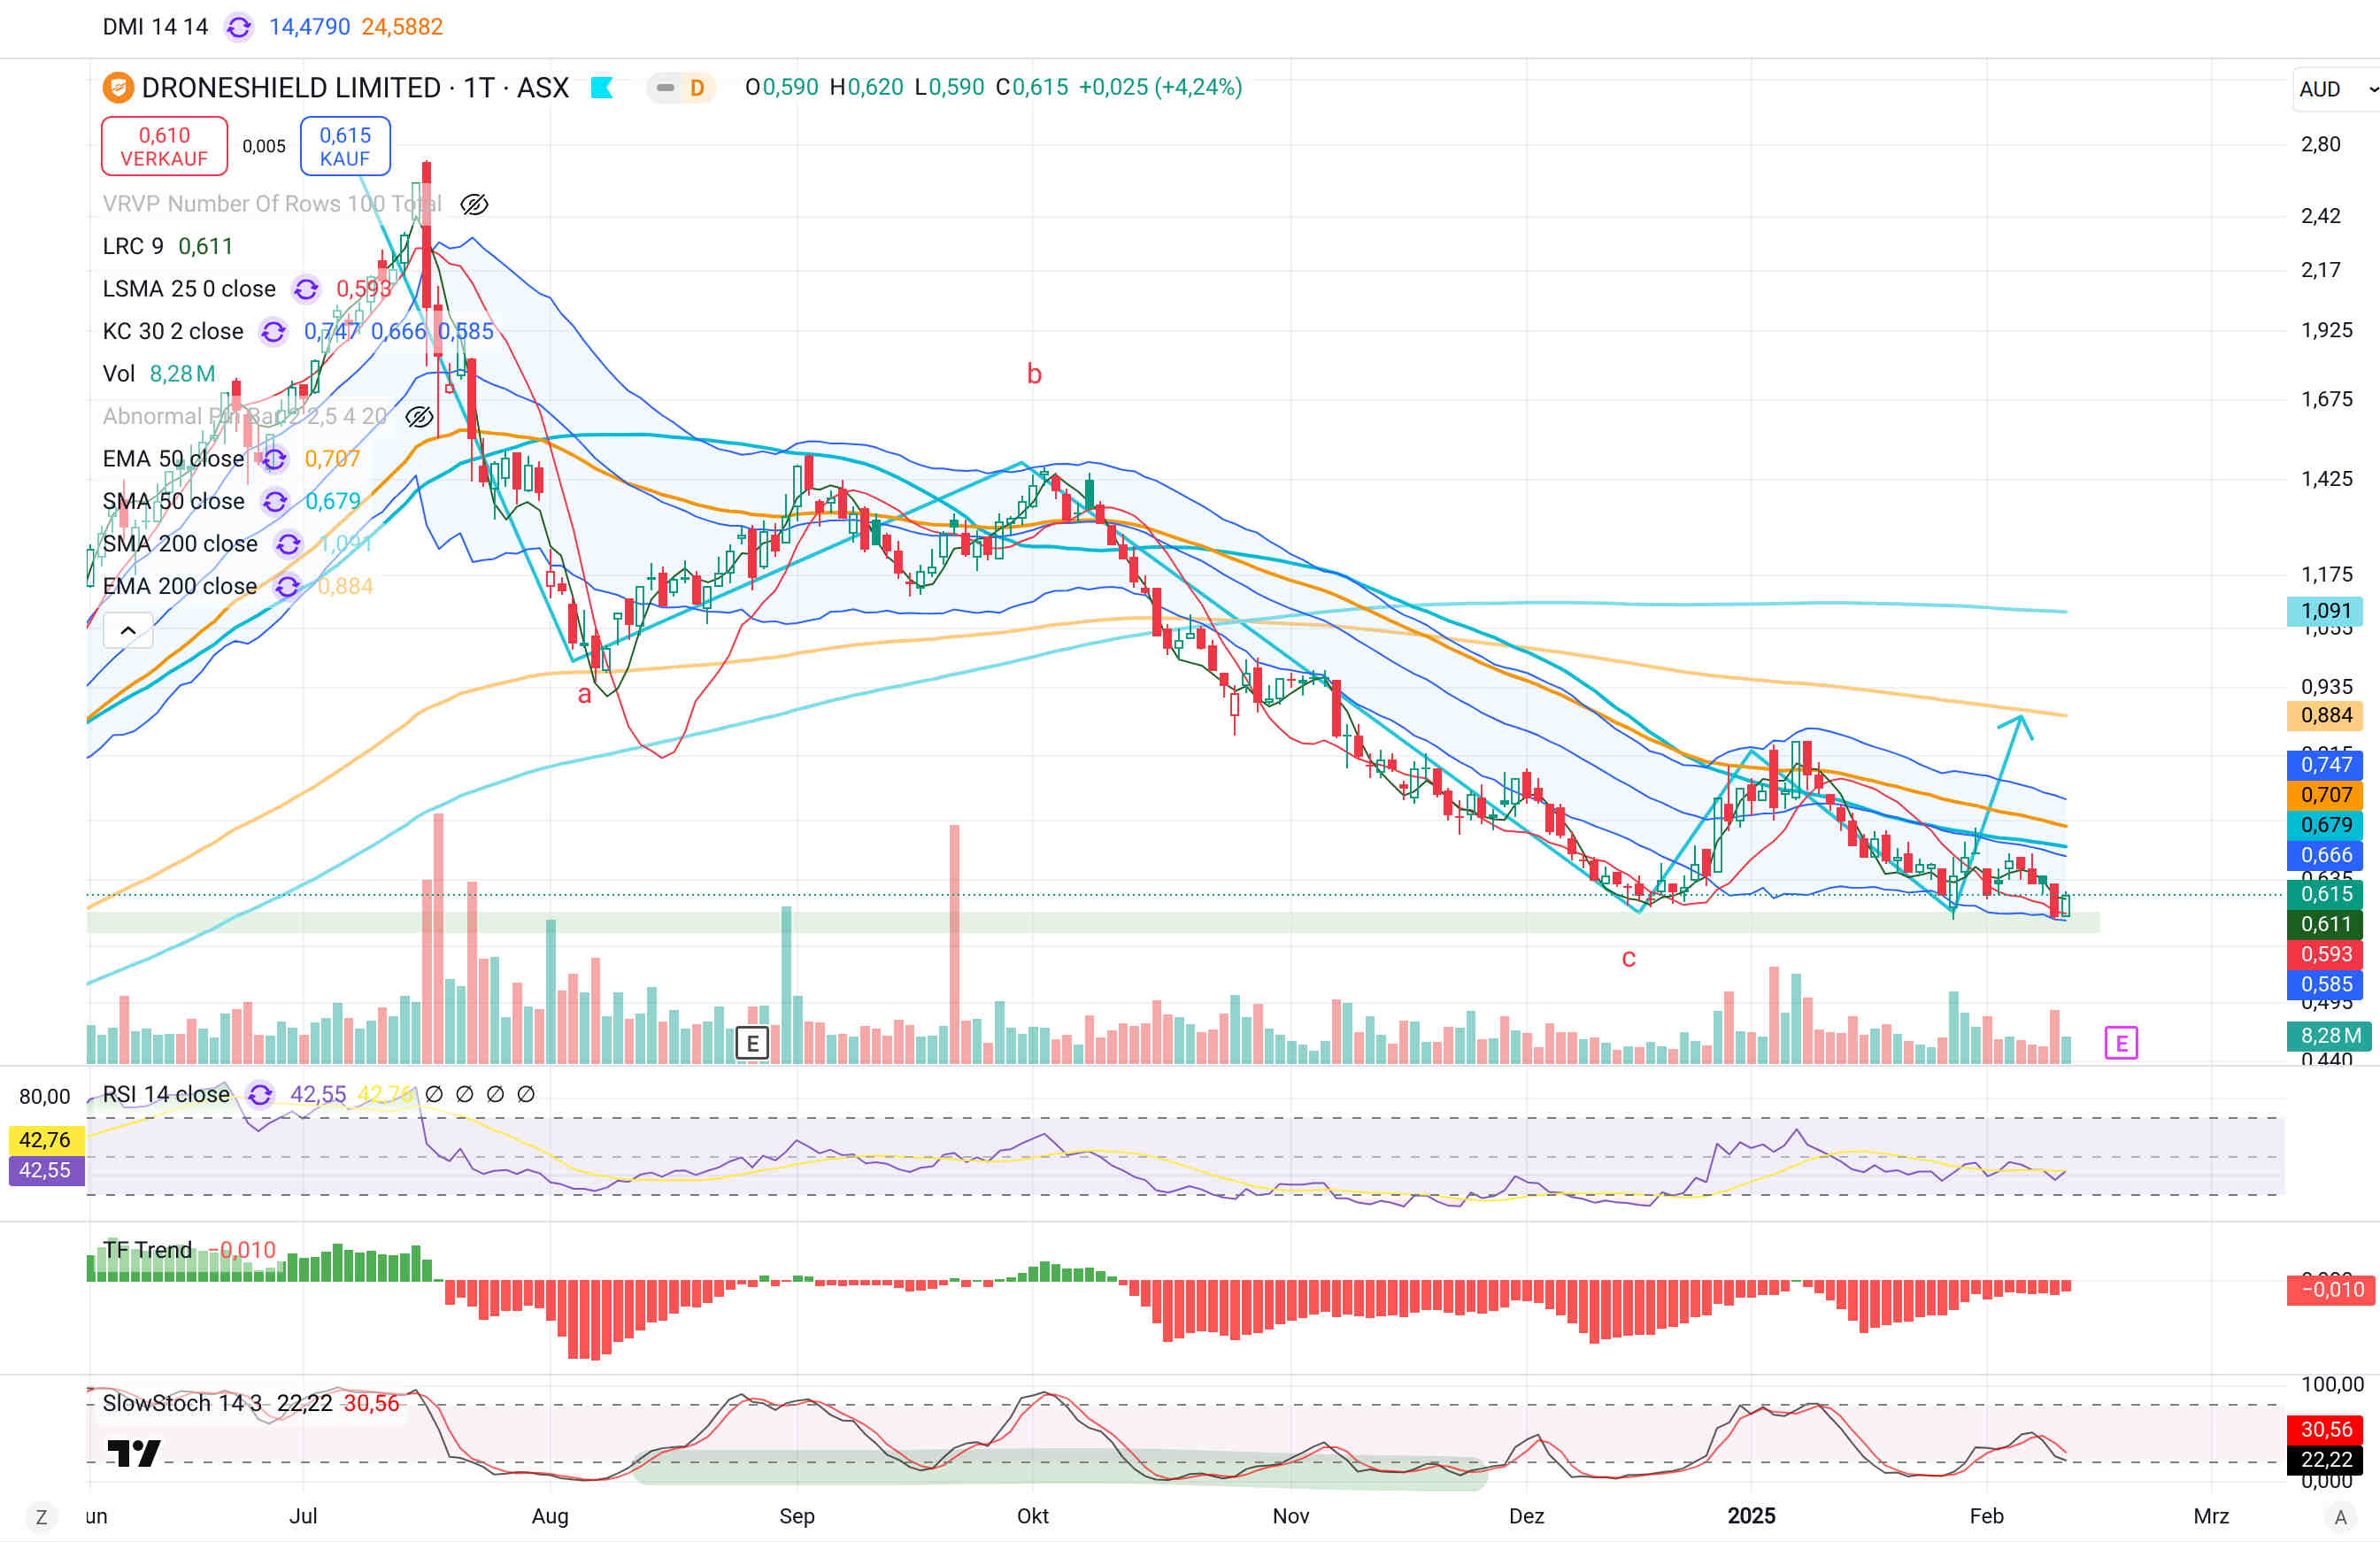Click the Z timezone button bottom left
Screen dimensions: 2380x1542
(x=41, y=1517)
